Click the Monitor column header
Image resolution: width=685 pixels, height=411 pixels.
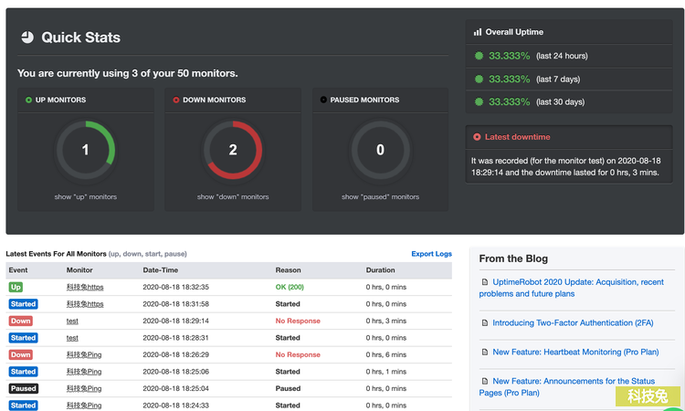79,270
